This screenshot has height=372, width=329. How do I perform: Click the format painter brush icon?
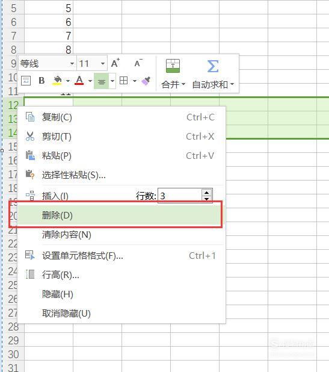pos(146,81)
